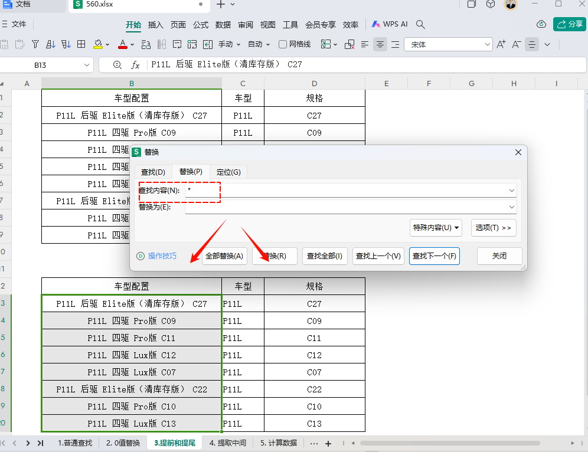The height and width of the screenshot is (452, 588).
Task: Jump to last sheet navigation arrow
Action: click(x=41, y=443)
